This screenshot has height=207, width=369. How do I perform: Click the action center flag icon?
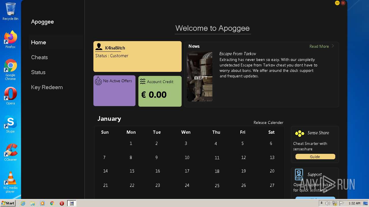click(342, 203)
